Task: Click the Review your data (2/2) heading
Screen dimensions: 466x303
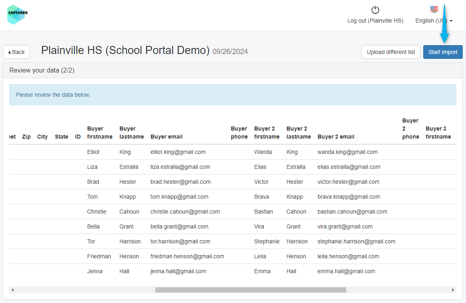Action: pyautogui.click(x=42, y=71)
